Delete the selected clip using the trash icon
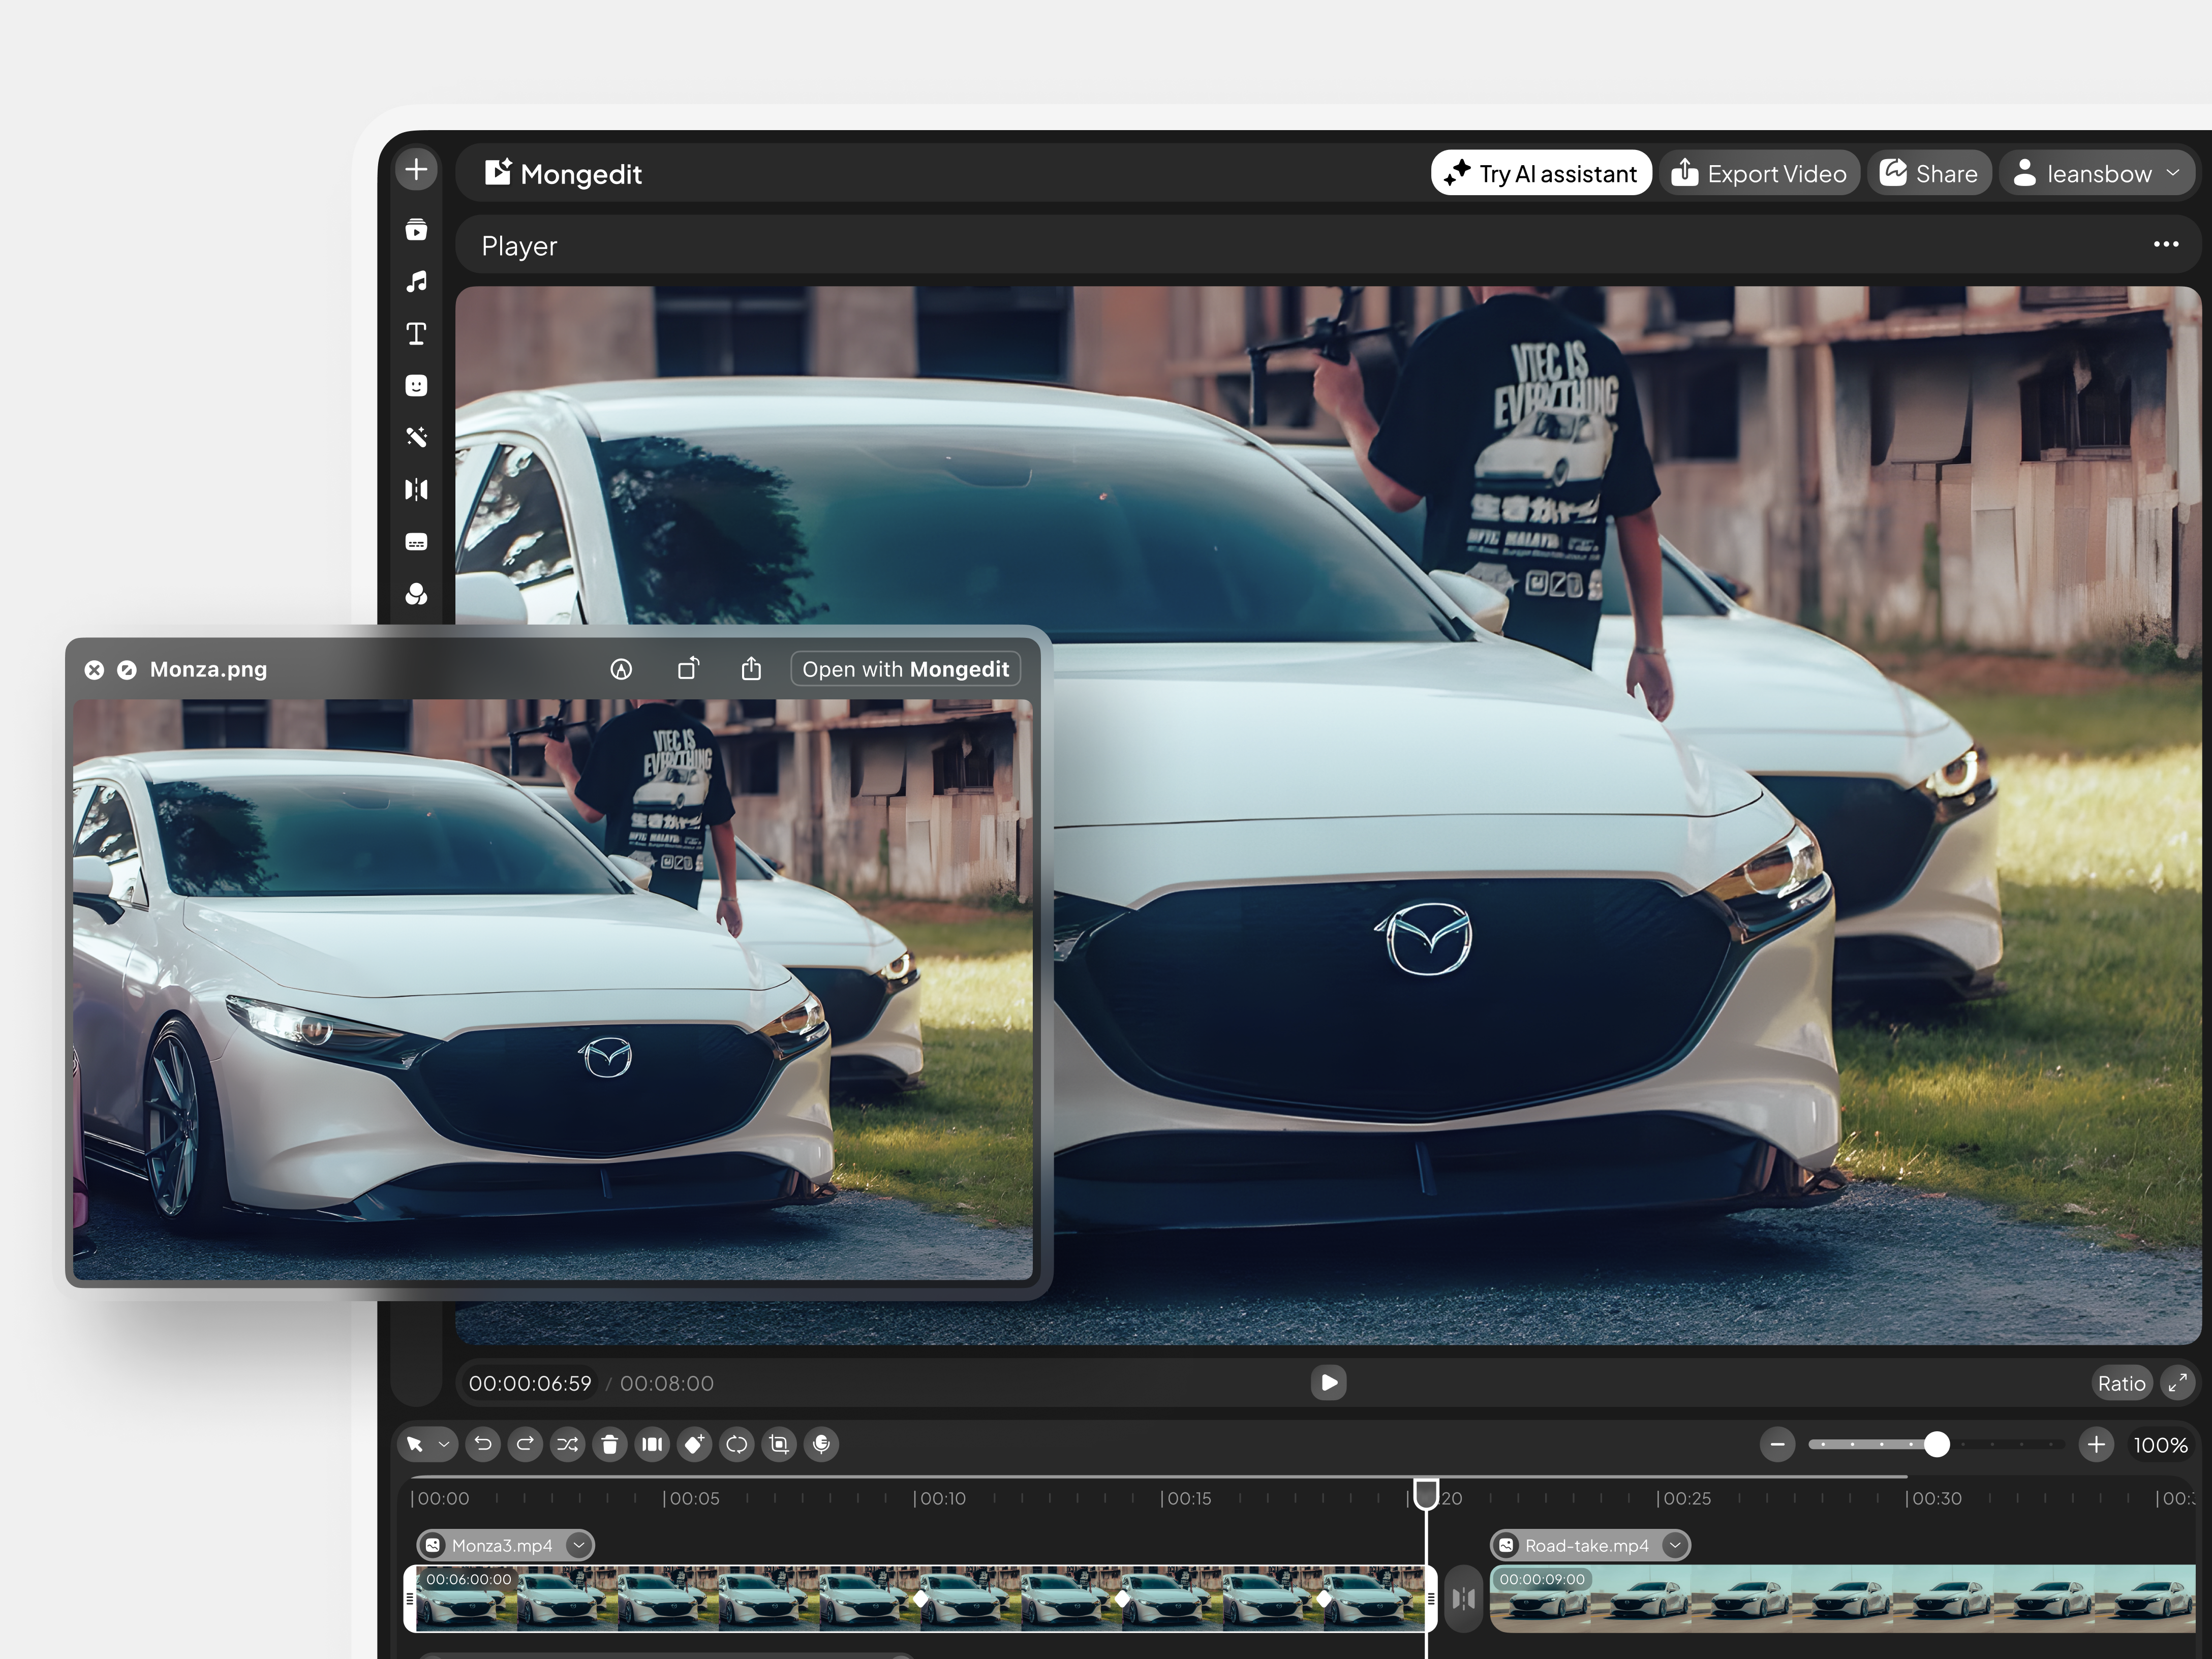Screen dimensions: 2212x1659 click(x=610, y=1444)
